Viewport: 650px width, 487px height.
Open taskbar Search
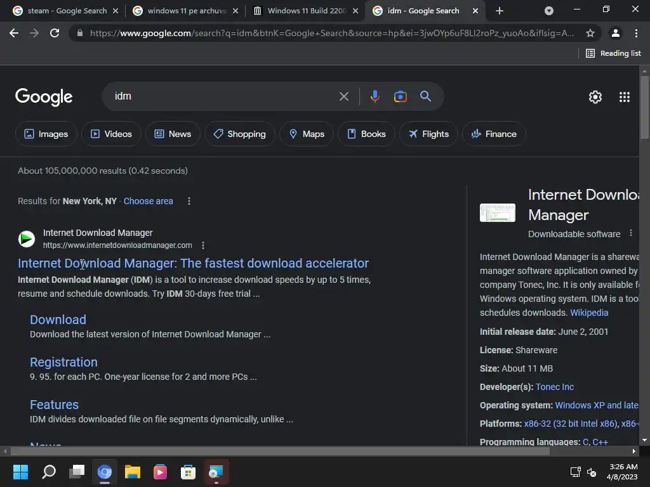click(x=49, y=472)
